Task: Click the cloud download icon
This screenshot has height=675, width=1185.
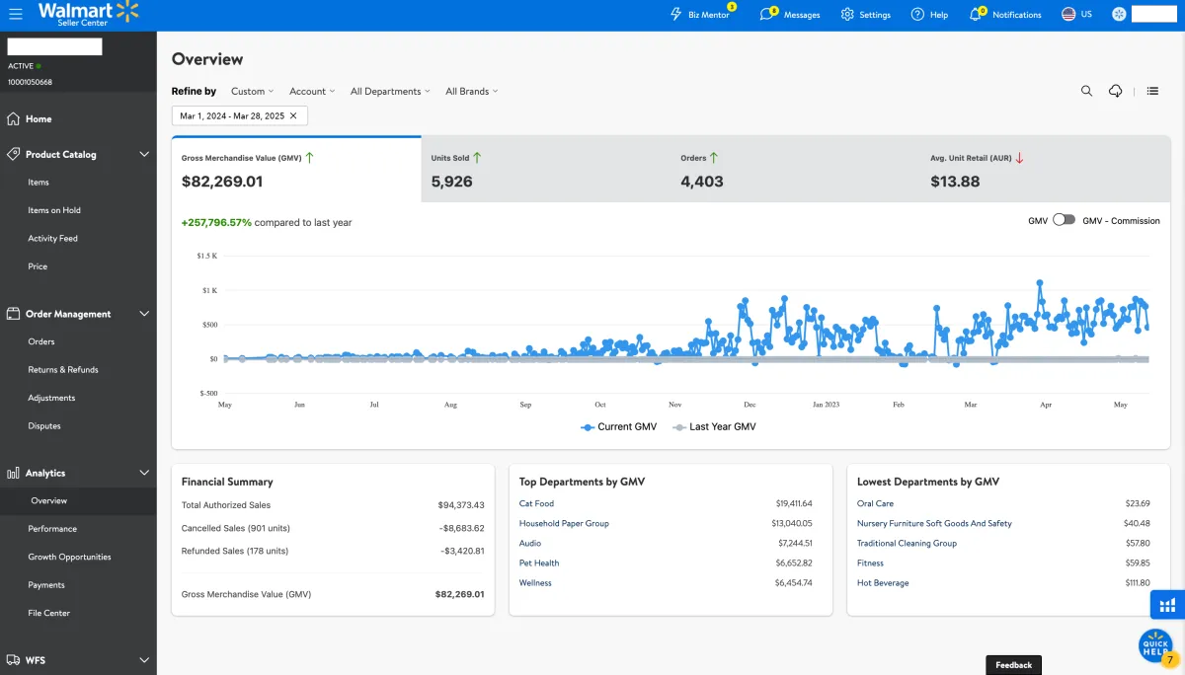Action: coord(1116,91)
